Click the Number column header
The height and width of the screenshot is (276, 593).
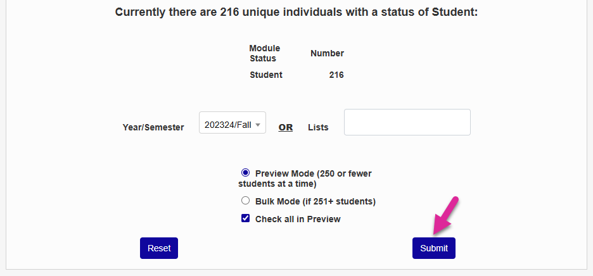pyautogui.click(x=327, y=54)
